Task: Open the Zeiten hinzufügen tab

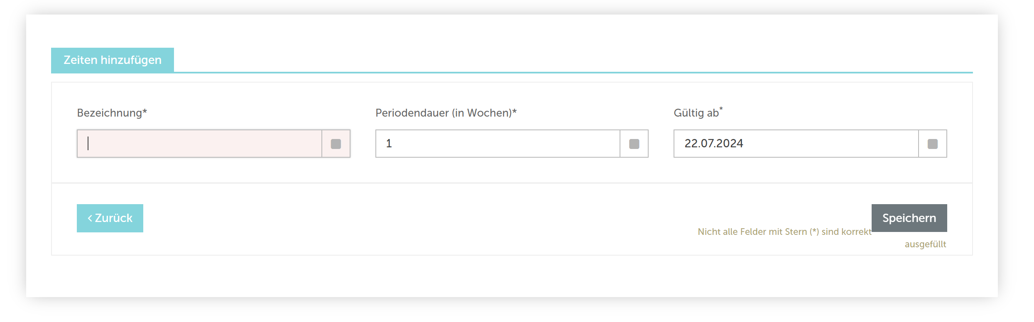Action: (113, 60)
